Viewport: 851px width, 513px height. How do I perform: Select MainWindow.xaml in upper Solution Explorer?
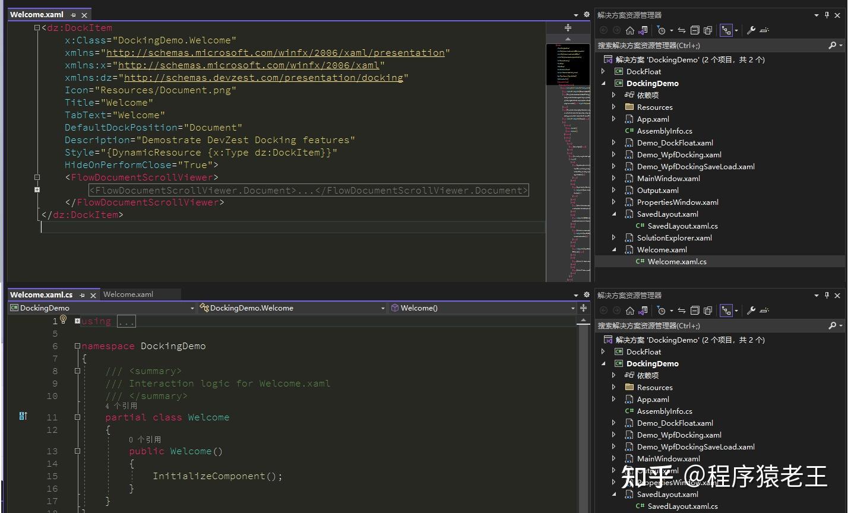pos(668,178)
